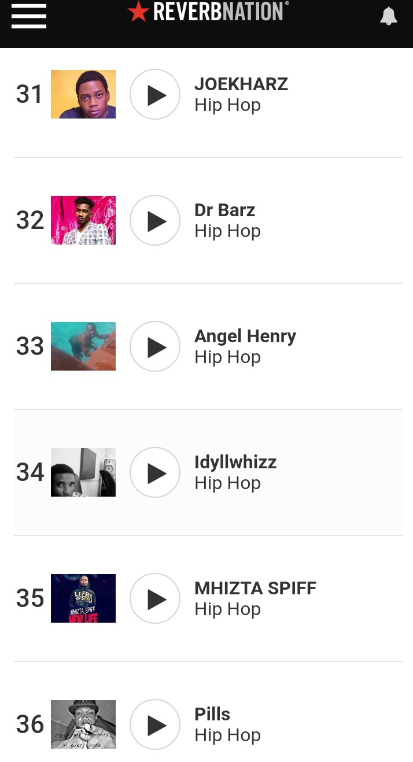The image size is (413, 762).
Task: Play Dr Barz's track
Action: click(156, 220)
